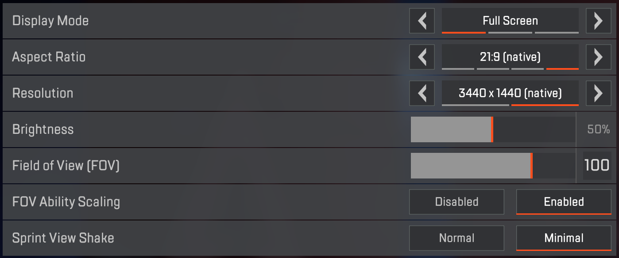Open the Full Screen display mode selector
The height and width of the screenshot is (258, 619).
point(510,21)
